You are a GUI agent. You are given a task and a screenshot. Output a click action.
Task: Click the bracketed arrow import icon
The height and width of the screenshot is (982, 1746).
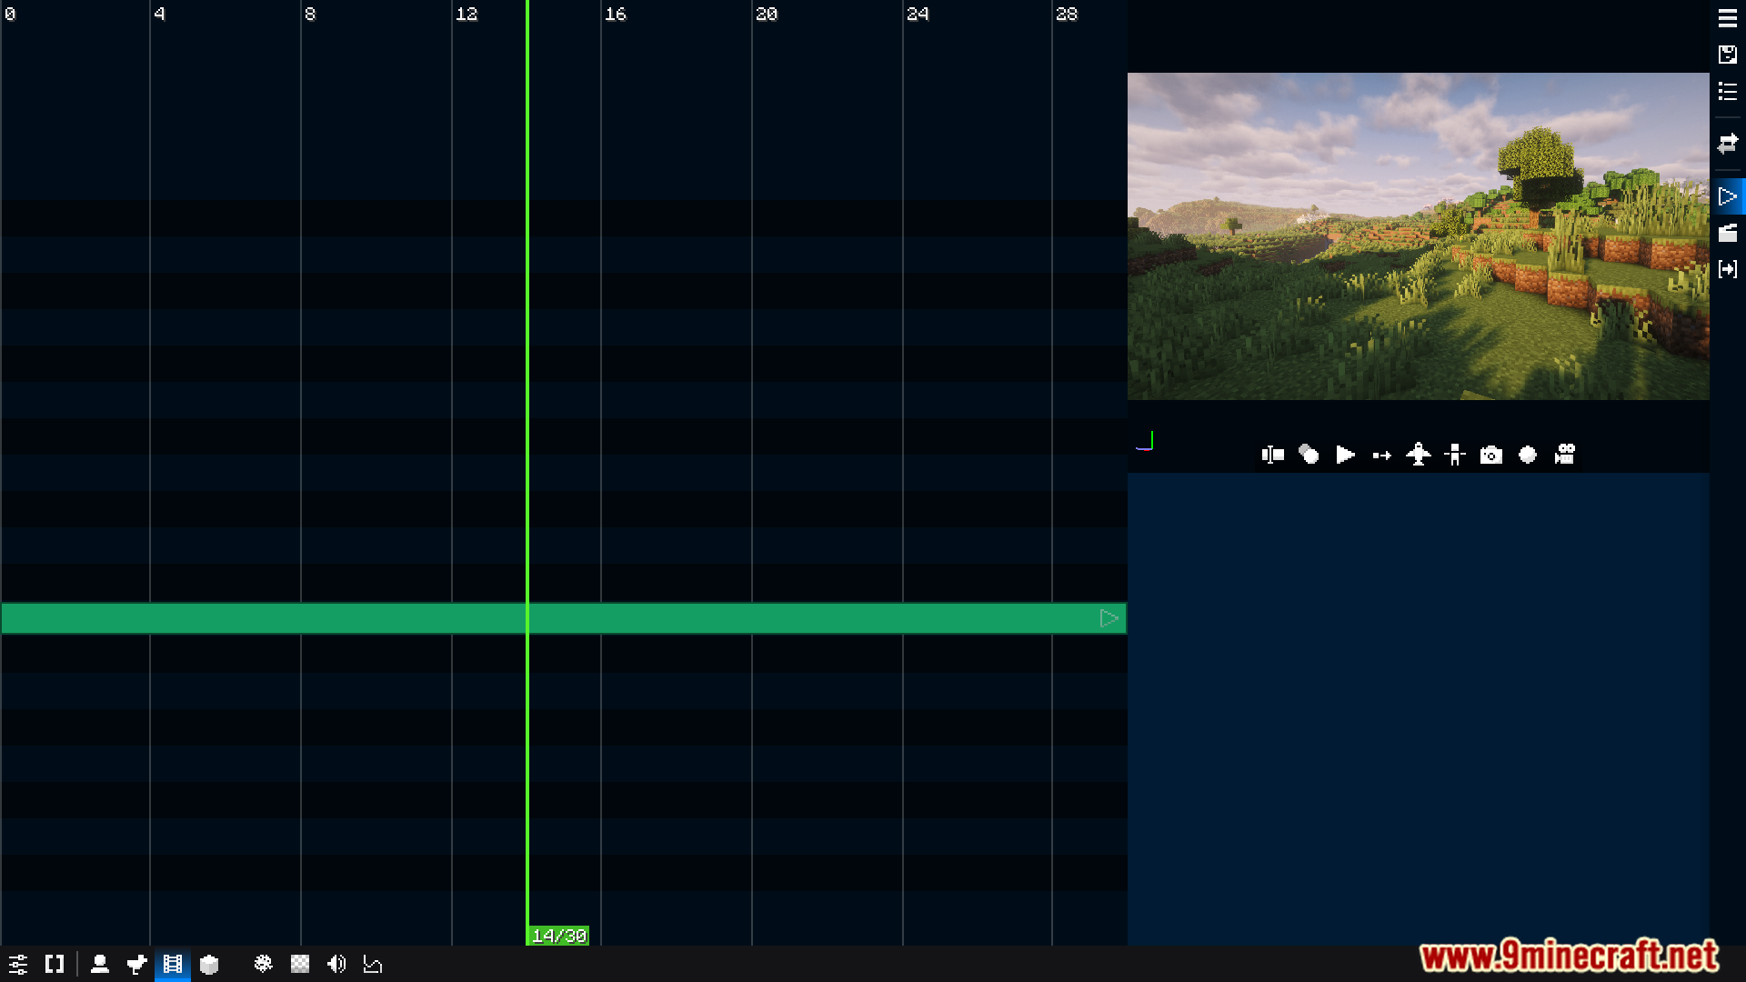pyautogui.click(x=1727, y=269)
